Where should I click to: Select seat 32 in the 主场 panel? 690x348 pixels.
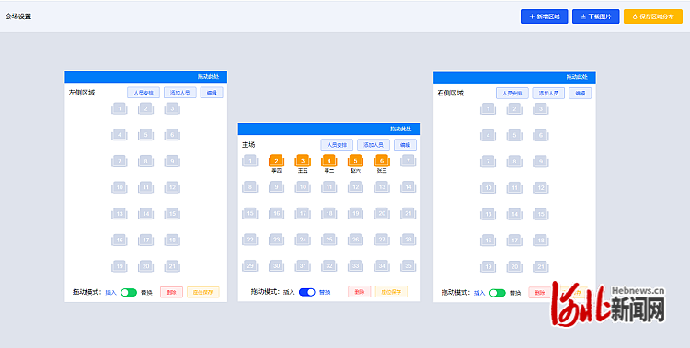329,266
